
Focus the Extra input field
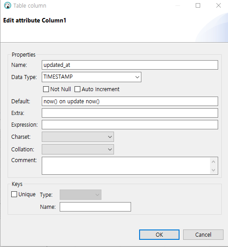tap(130, 113)
